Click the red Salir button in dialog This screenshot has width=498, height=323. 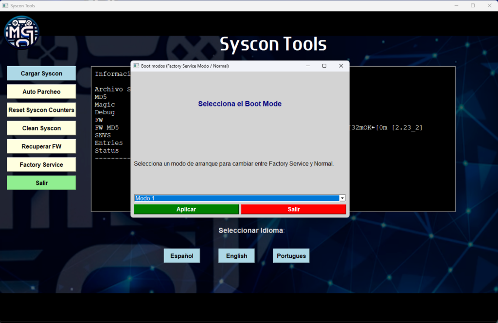[294, 209]
